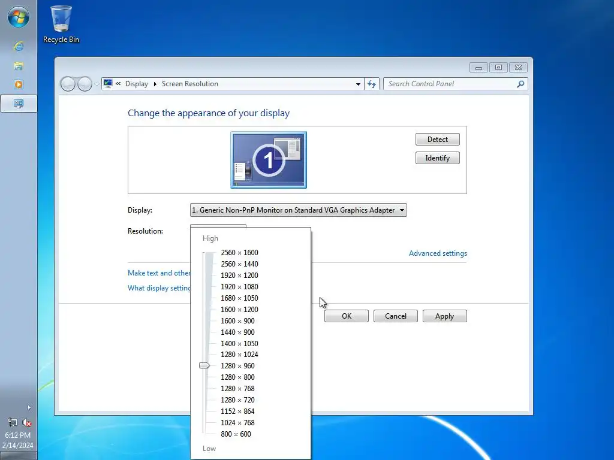Launch Internet Explorer from taskbar

point(19,47)
